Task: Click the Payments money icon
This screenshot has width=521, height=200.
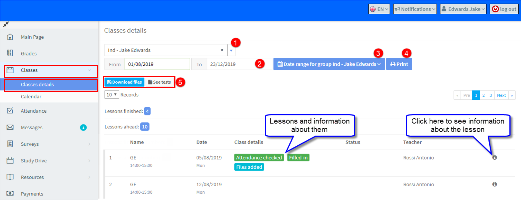Action: (x=10, y=193)
